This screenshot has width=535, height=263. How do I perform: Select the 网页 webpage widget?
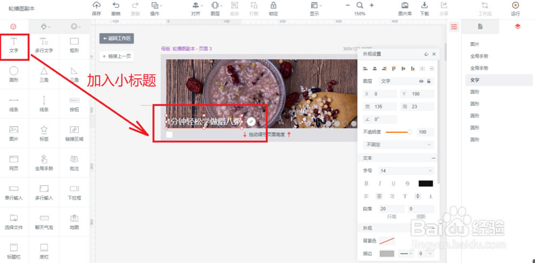14,164
